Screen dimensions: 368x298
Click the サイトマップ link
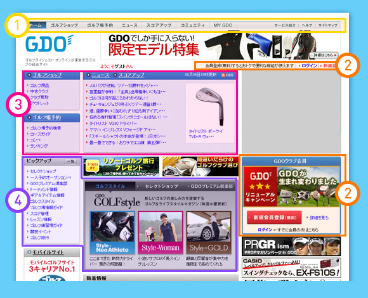tap(327, 25)
